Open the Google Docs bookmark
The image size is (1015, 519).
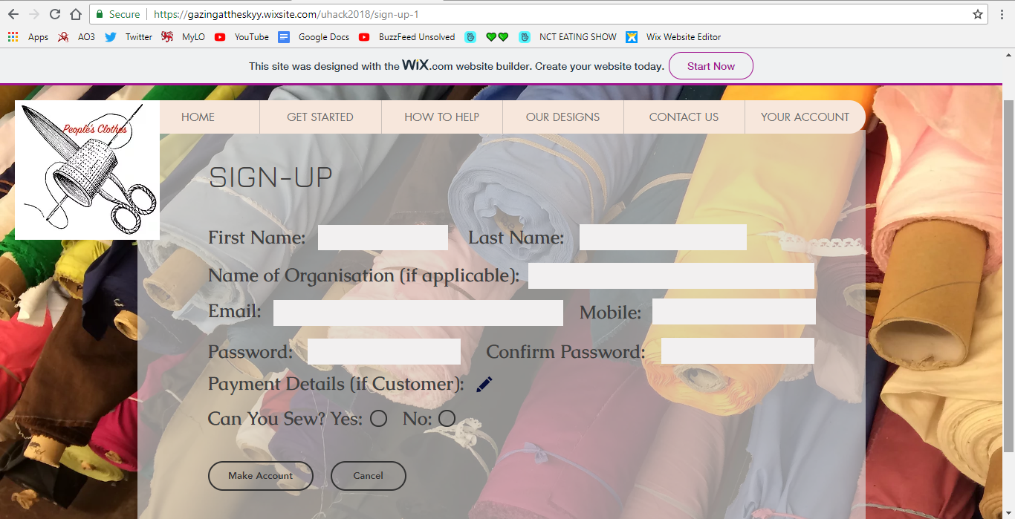tap(314, 36)
